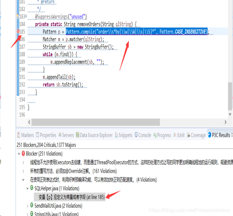
Task: Click the vertical scrollbar down arrow
Action: 230,114
